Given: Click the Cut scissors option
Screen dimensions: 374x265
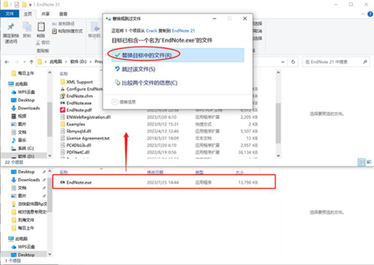Looking at the screenshot, I should point(43,43).
